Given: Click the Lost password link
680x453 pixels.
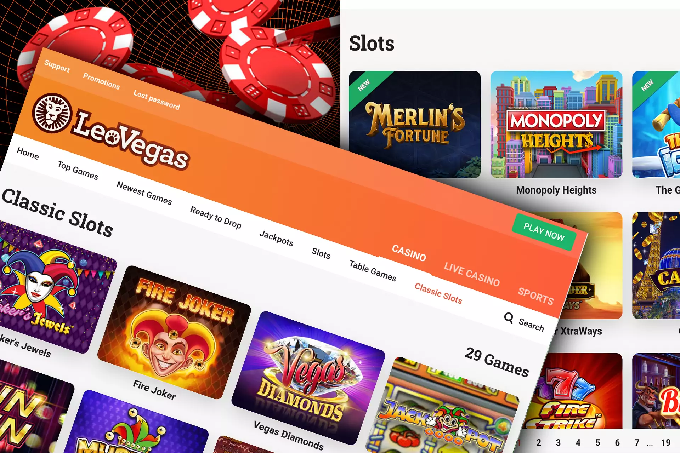Looking at the screenshot, I should [x=157, y=100].
